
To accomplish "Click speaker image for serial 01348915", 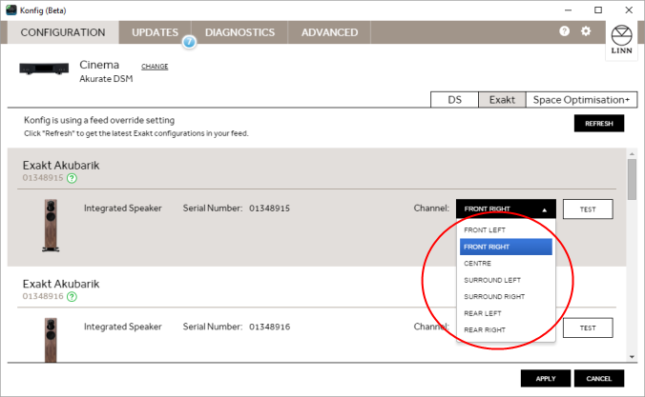I will coord(51,225).
